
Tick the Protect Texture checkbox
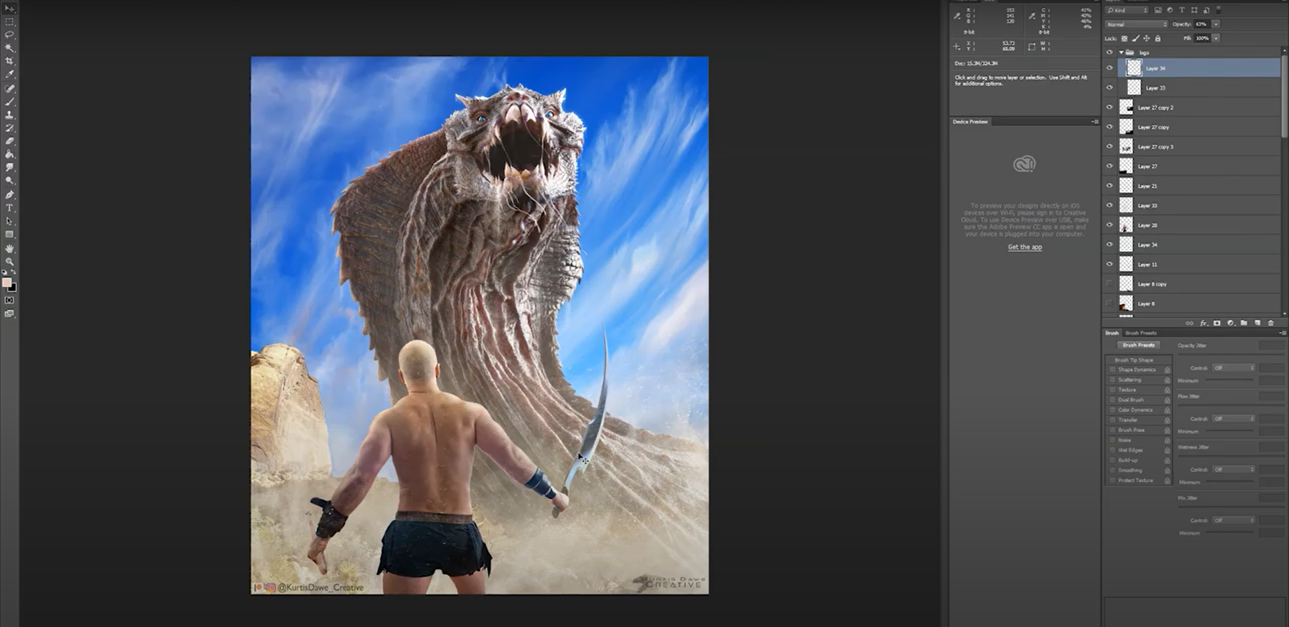1112,480
